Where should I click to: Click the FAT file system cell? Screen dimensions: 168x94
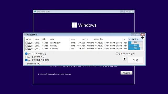coord(72,49)
